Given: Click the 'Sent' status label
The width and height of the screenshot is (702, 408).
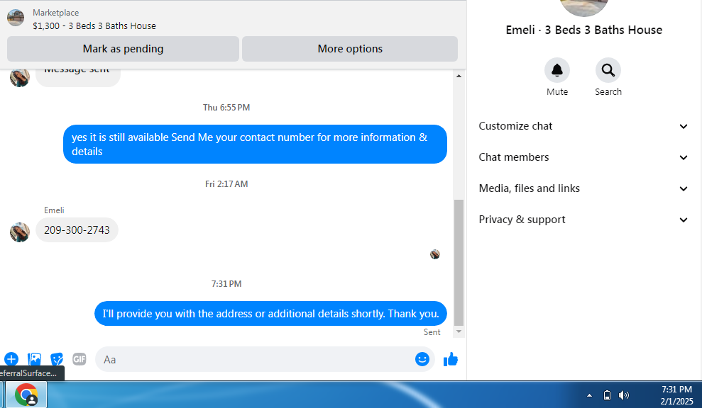Looking at the screenshot, I should pos(432,332).
